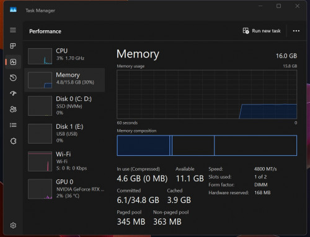This screenshot has height=237, width=310.
Task: Click the Run new task icon
Action: click(x=246, y=31)
